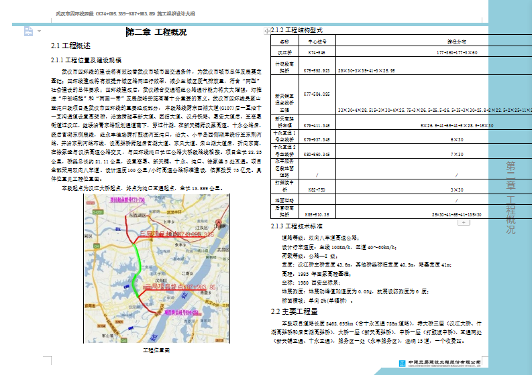The image size is (532, 375).
Task: Click the heading '2.1 工程概述'
Action: tap(70, 46)
